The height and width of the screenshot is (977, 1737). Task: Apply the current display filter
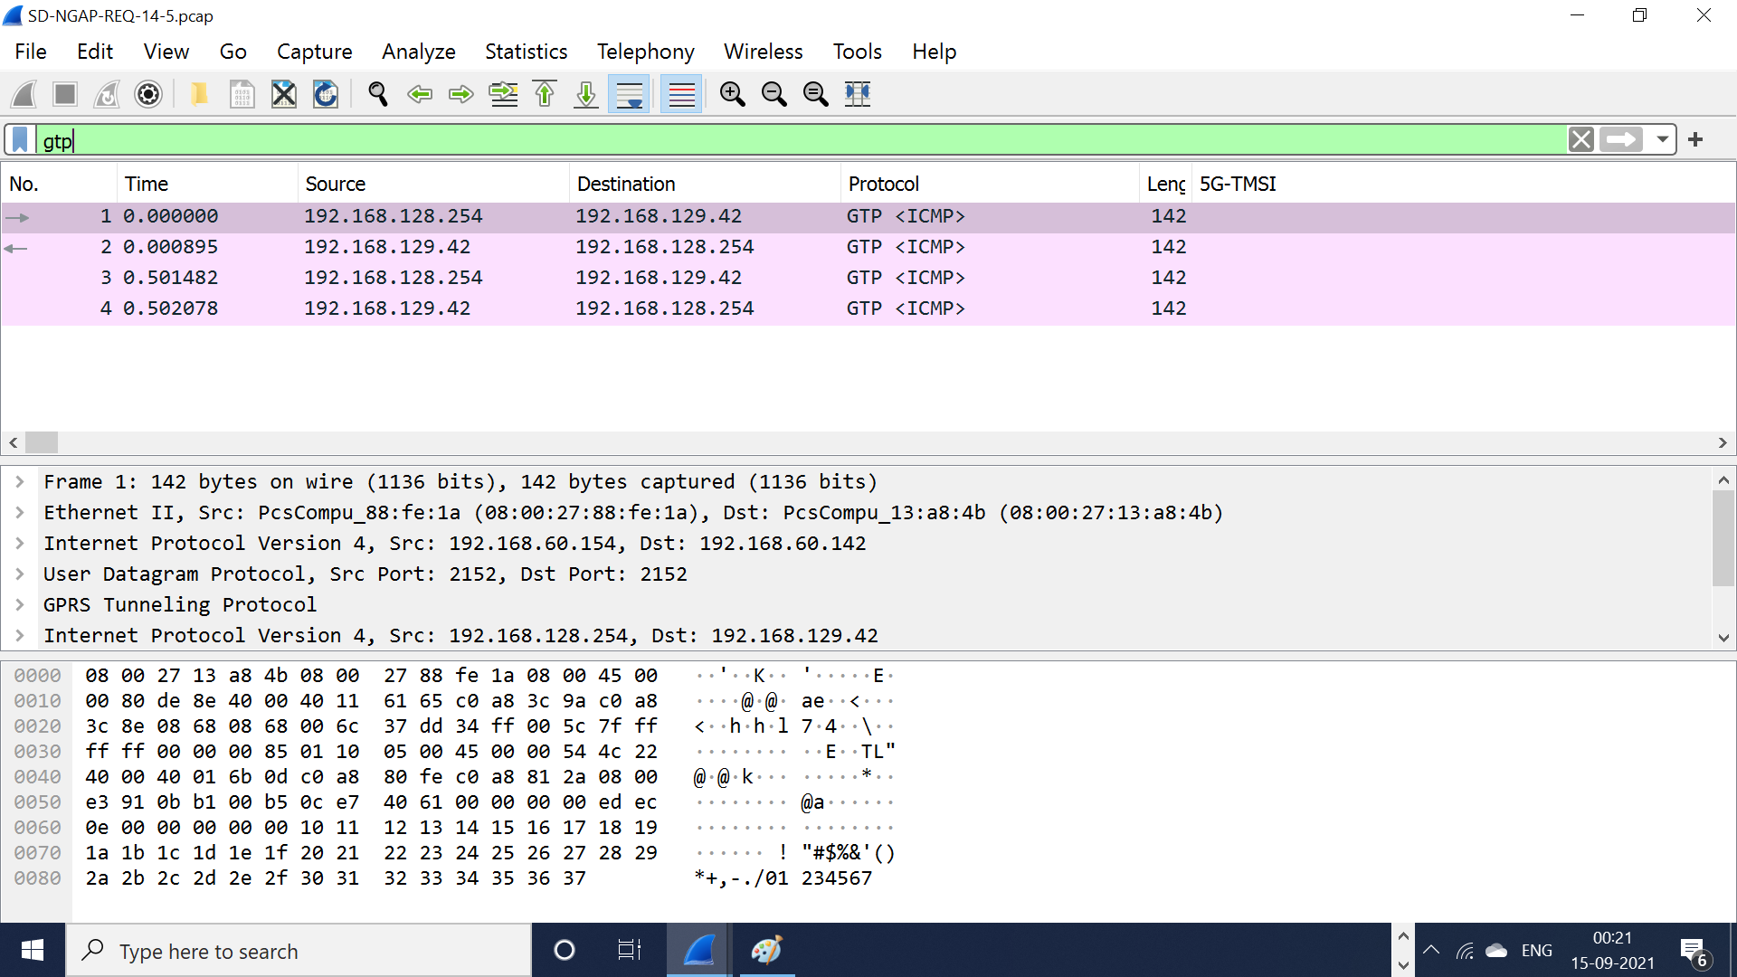[1622, 139]
